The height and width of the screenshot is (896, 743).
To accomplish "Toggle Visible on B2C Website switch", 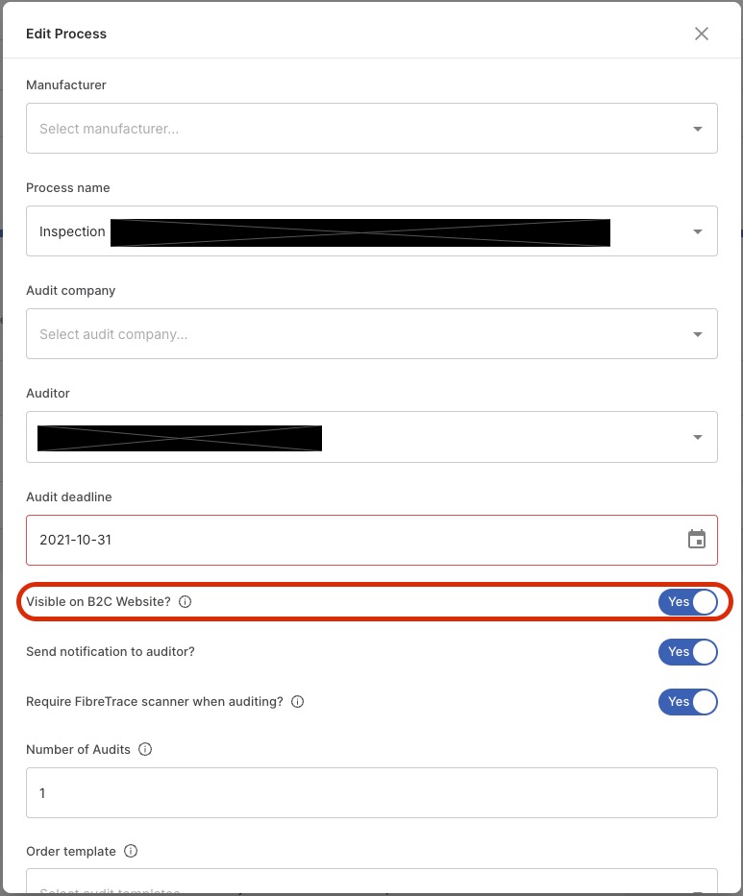I will tap(687, 602).
